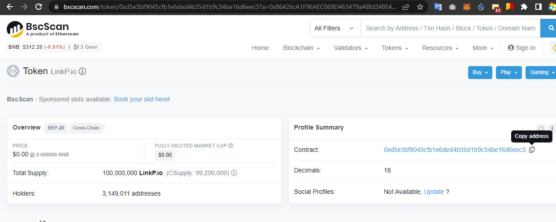Click the yellow-red bookmark extension icon
This screenshot has height=222, width=556.
[x=510, y=7]
